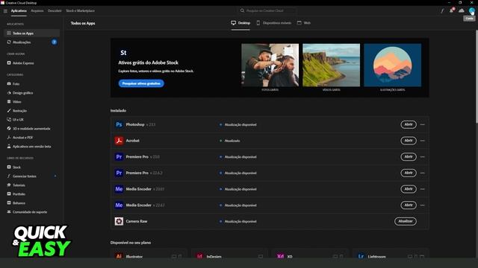The image size is (478, 268).
Task: Open more options for Photoshop
Action: click(423, 124)
